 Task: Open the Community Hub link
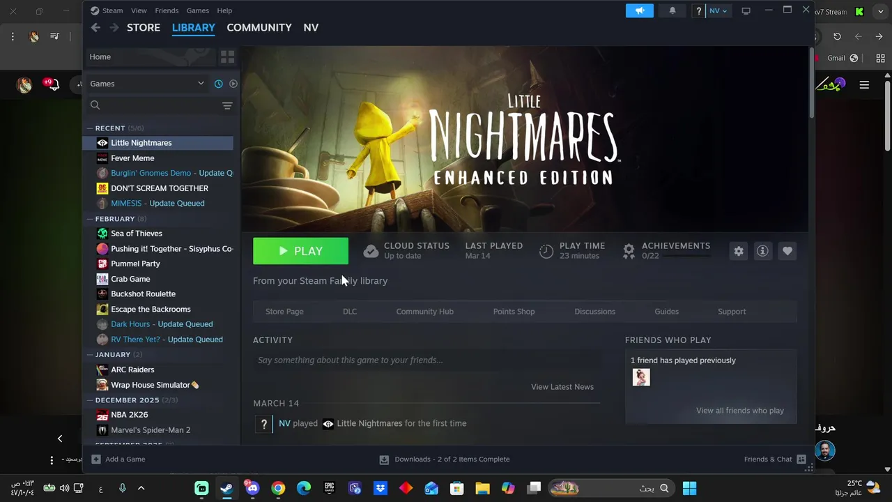click(425, 312)
